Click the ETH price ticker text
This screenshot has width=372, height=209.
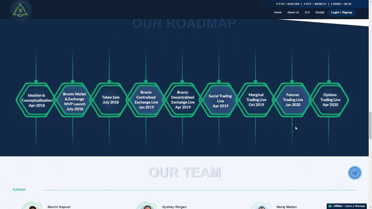tap(287, 4)
